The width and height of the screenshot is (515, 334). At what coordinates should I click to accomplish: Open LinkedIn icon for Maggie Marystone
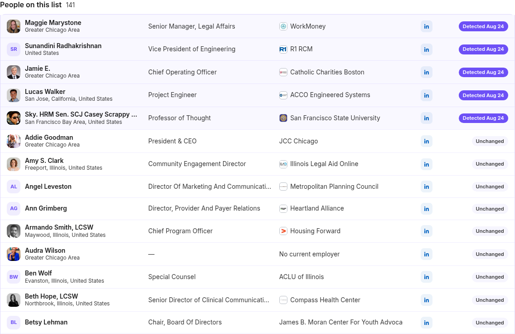click(x=426, y=26)
